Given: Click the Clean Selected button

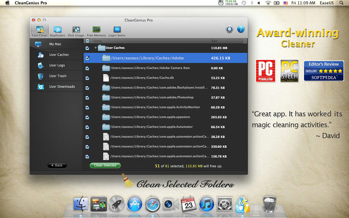Looking at the screenshot, I should tap(105, 165).
